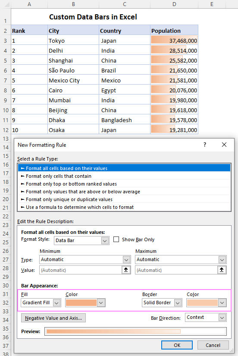The height and width of the screenshot is (356, 238).
Task: Click the help question mark icon
Action: (x=205, y=145)
